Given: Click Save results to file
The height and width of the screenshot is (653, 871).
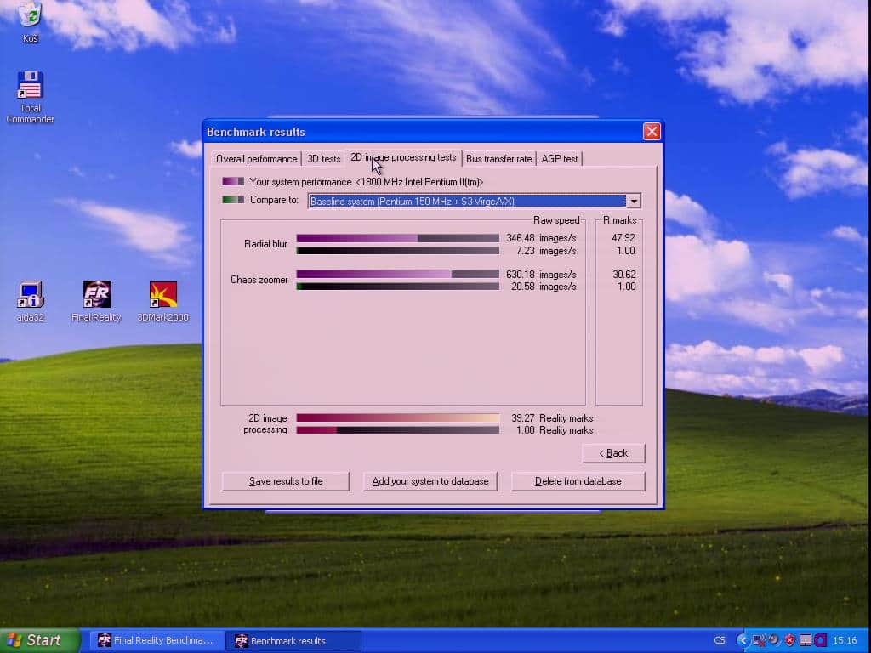Looking at the screenshot, I should pos(286,481).
